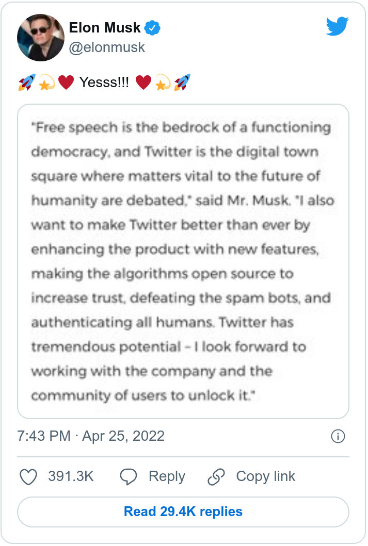Open the @elonmusk handle link
Screen dimensions: 368x546
pos(107,47)
